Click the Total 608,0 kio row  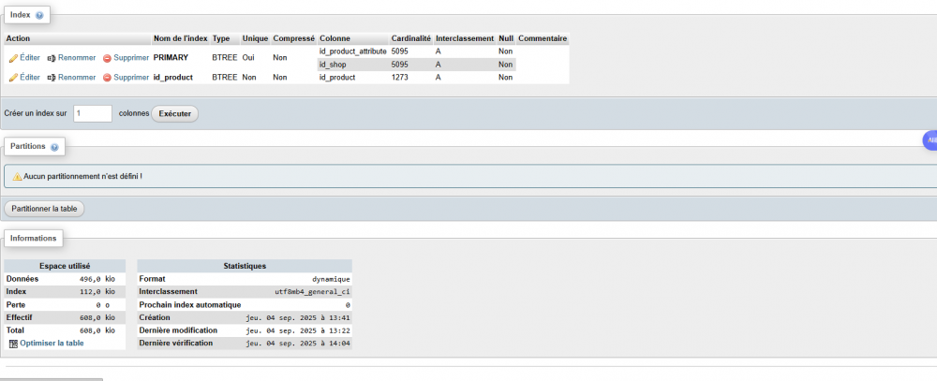click(66, 330)
